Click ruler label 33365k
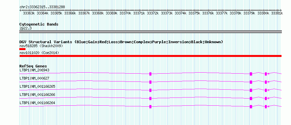Screen dimensions: 291x125 click(x=56, y=13)
